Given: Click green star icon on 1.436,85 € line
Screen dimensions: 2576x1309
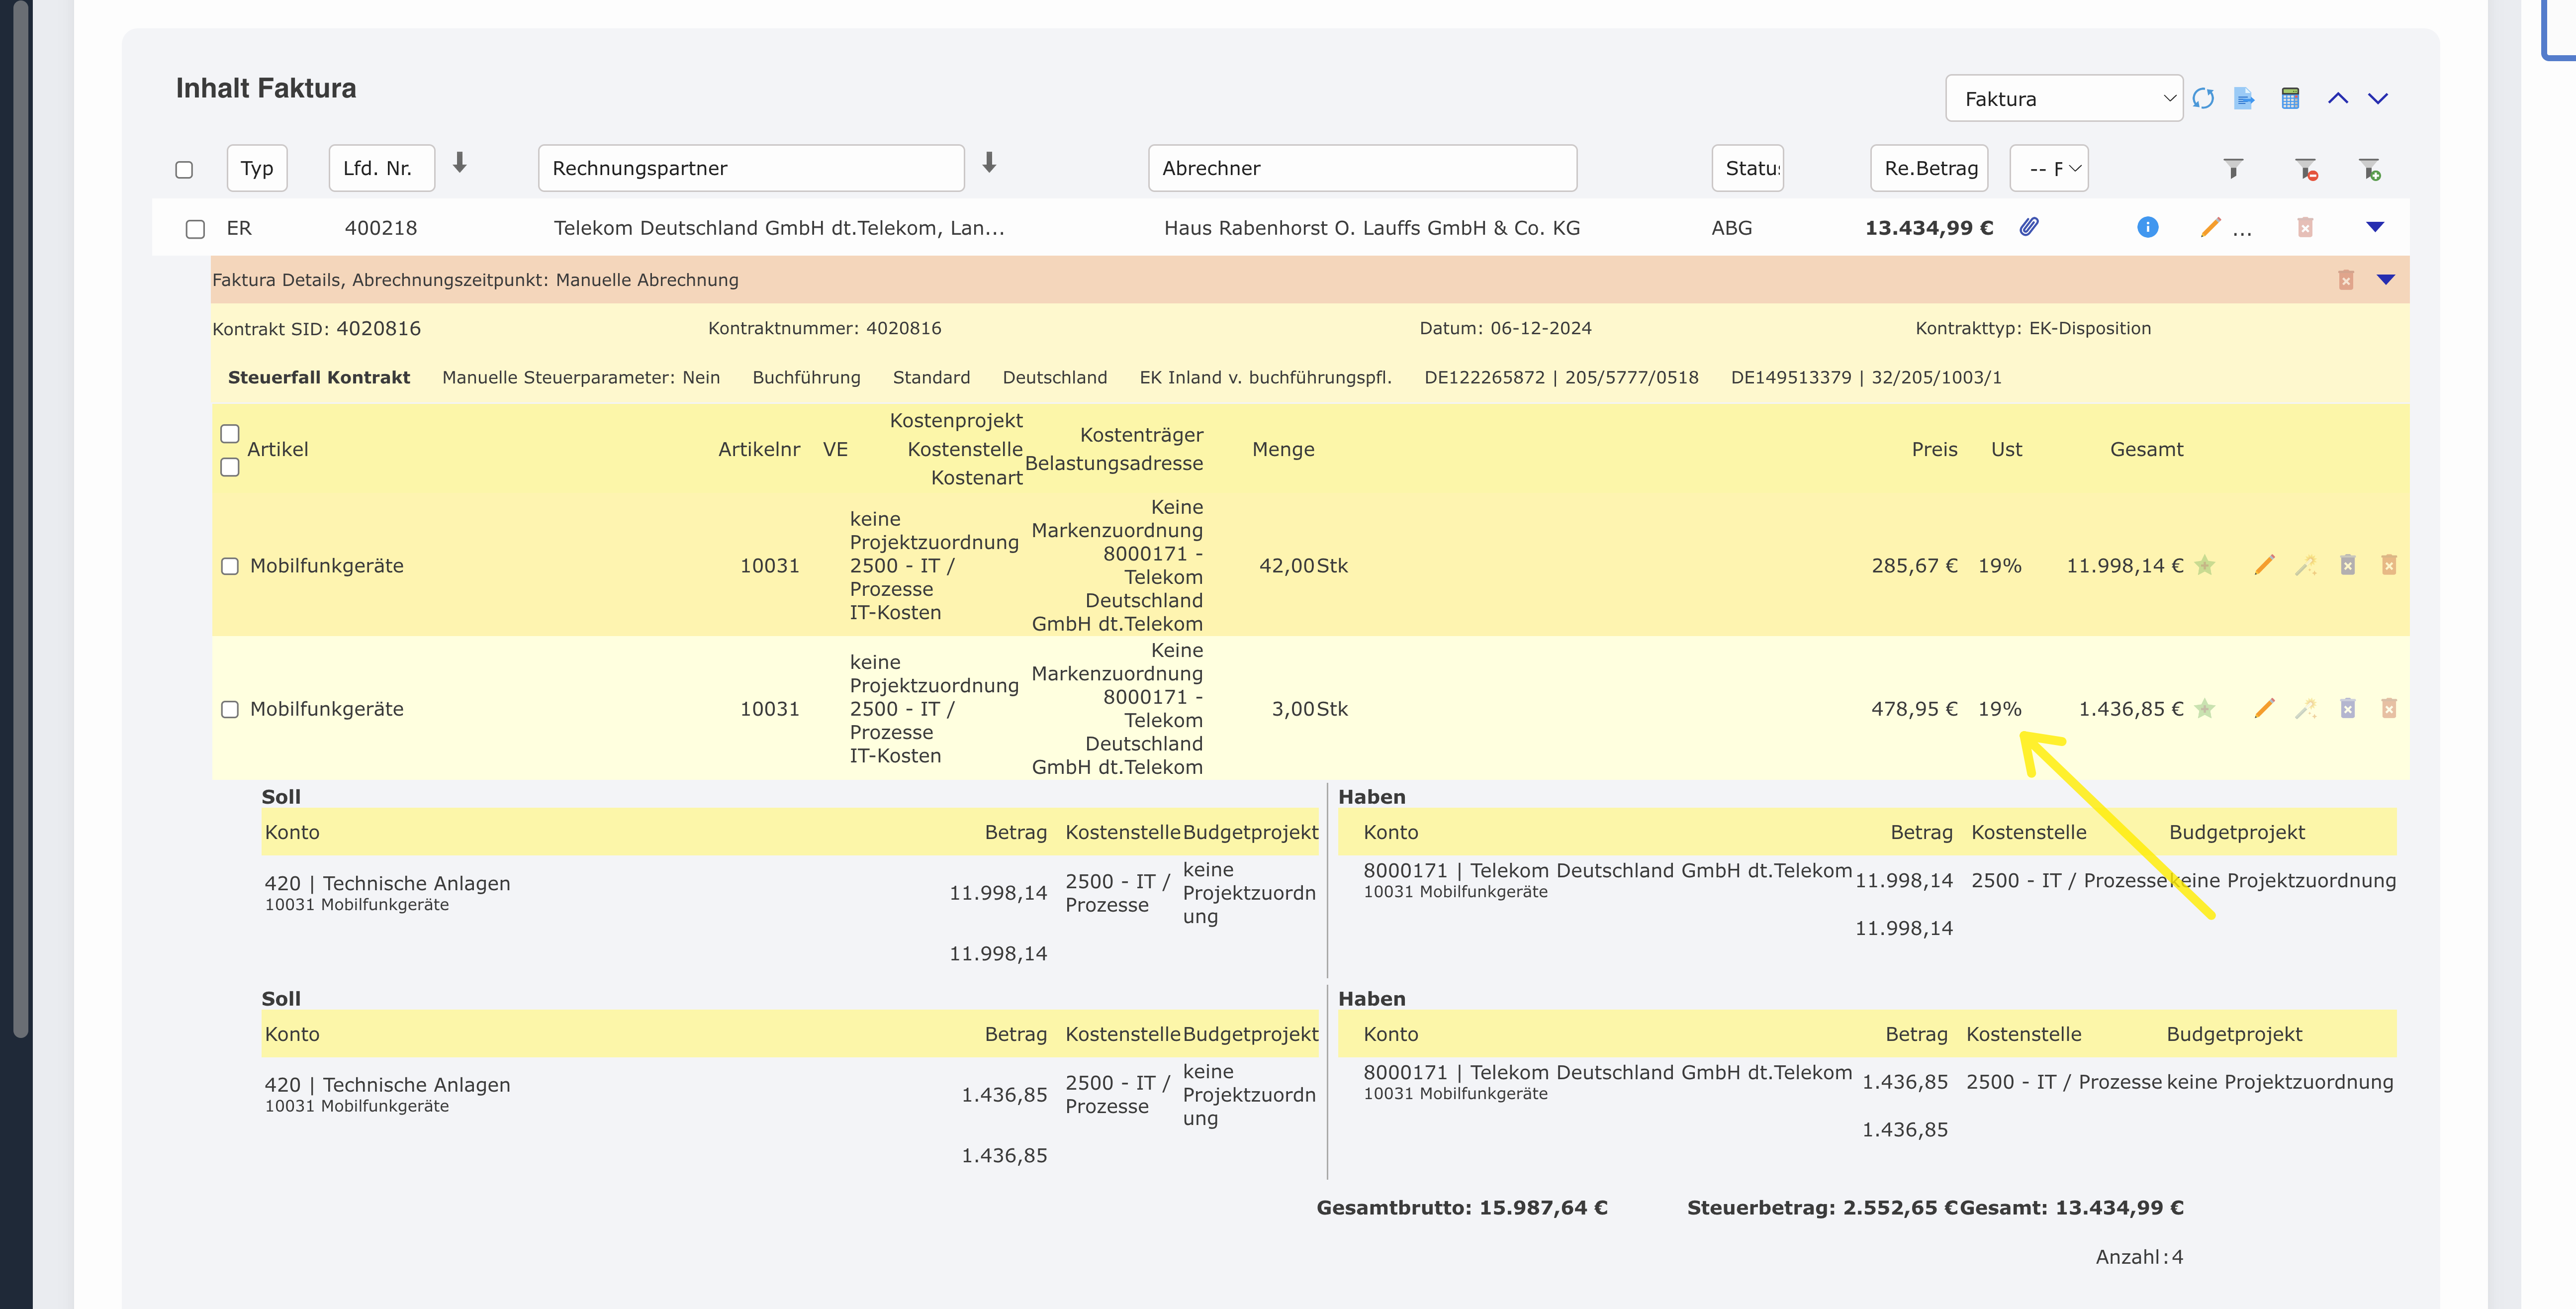Looking at the screenshot, I should tap(2205, 709).
